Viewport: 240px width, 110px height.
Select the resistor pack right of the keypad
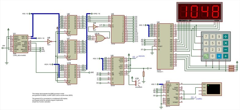pos(231,68)
